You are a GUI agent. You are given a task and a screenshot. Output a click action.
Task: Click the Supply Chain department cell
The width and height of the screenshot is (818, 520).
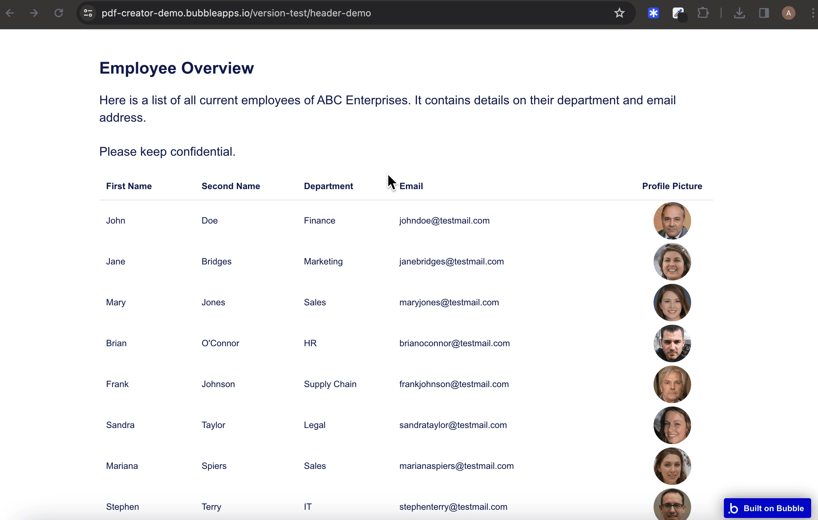[x=330, y=384]
